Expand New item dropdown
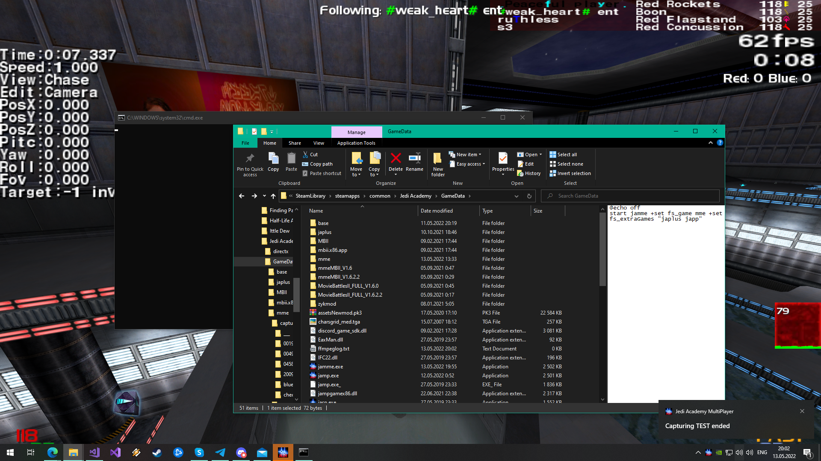The width and height of the screenshot is (821, 461). pos(465,155)
